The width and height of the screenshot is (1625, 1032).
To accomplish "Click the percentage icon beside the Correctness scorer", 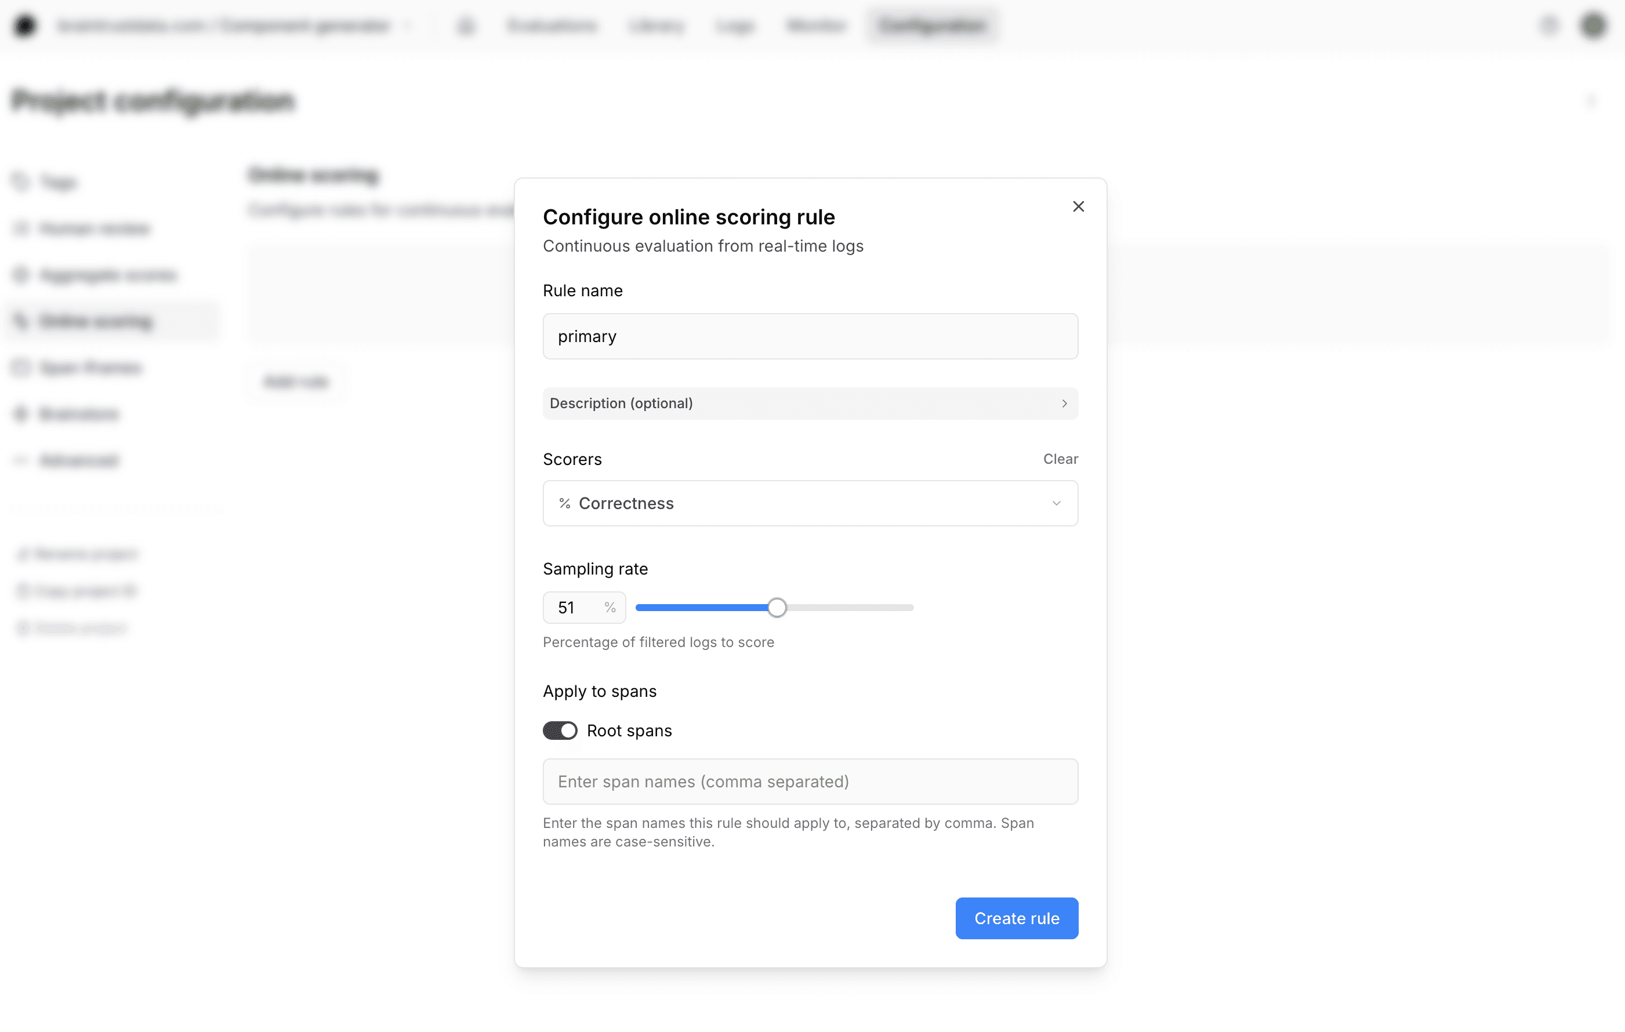I will coord(564,503).
